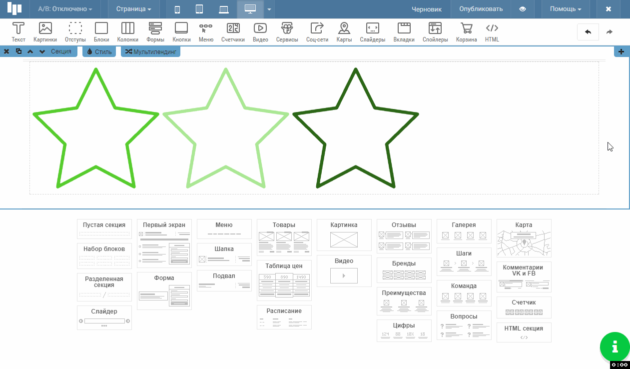Add a Видео widget from toolbar
This screenshot has width=630, height=369.
coord(260,32)
